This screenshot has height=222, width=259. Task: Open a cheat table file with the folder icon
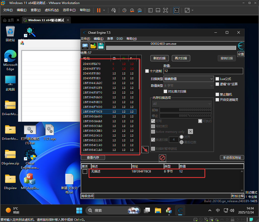coord(93,46)
